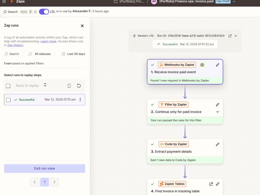Close the Zap runs panel
The image size is (260, 195).
point(82,26)
